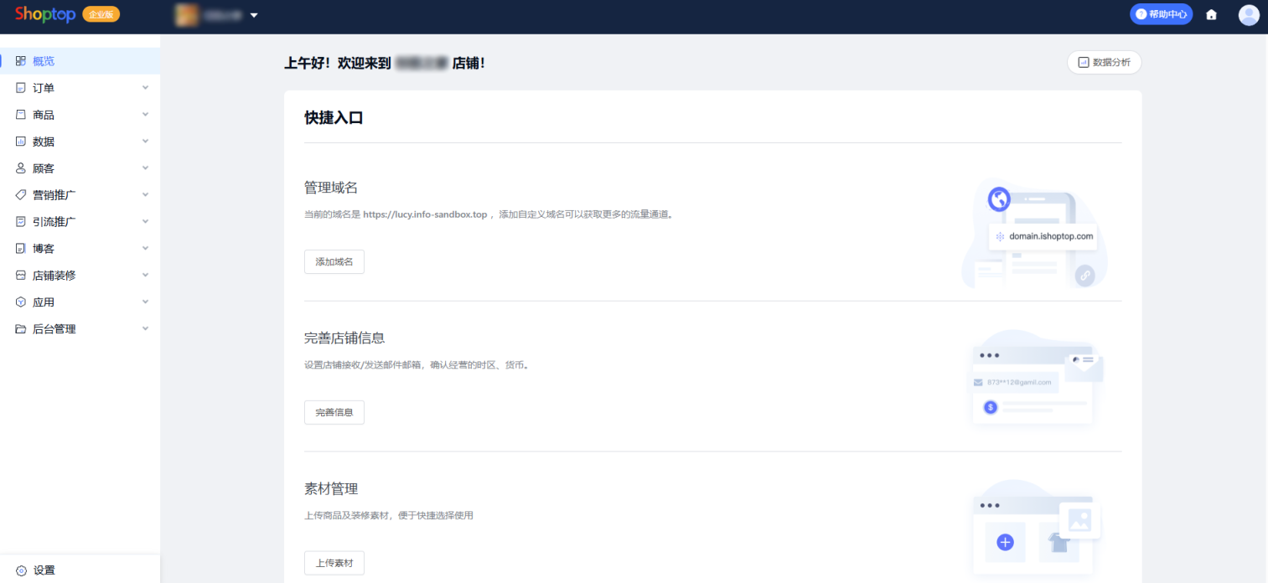The image size is (1268, 583).
Task: Click the 应用 apps cube icon
Action: click(x=21, y=302)
